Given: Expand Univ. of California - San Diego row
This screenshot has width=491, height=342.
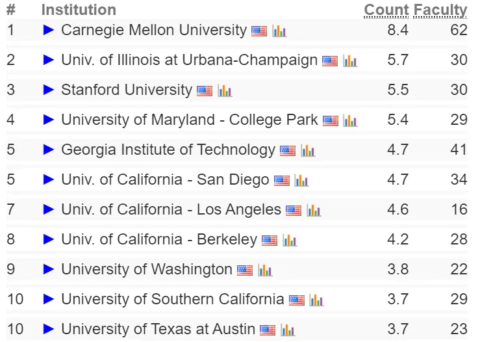Looking at the screenshot, I should 49,179.
